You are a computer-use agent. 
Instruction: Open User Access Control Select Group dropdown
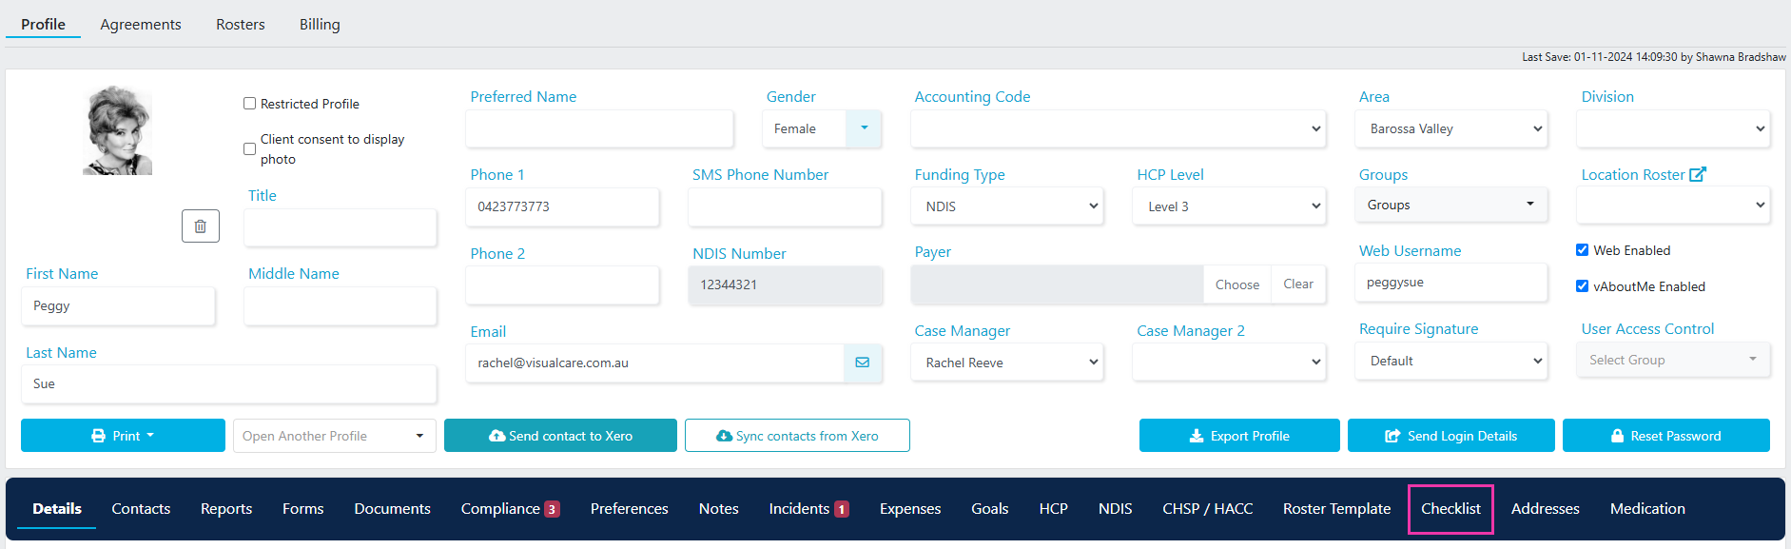click(x=1673, y=360)
